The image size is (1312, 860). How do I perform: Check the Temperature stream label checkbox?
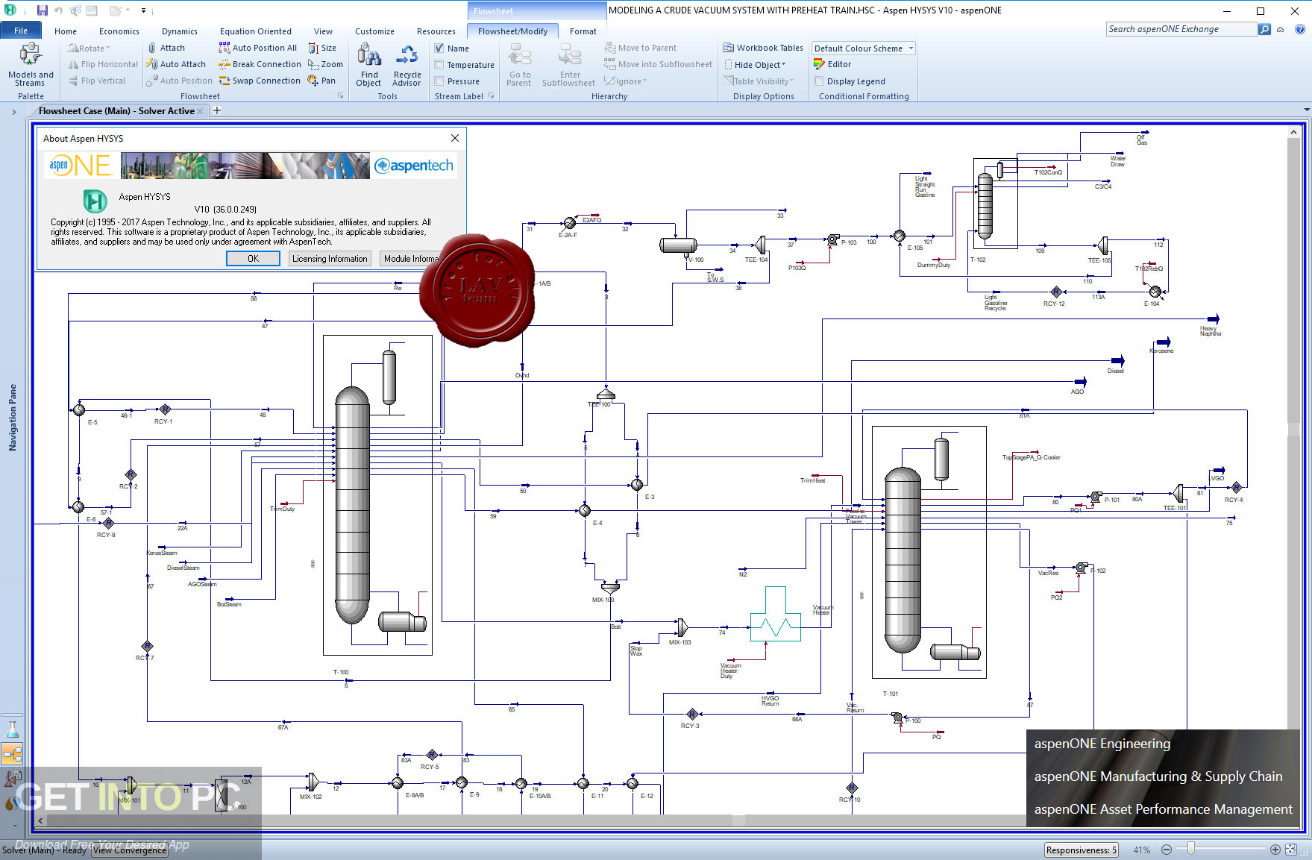[x=439, y=65]
